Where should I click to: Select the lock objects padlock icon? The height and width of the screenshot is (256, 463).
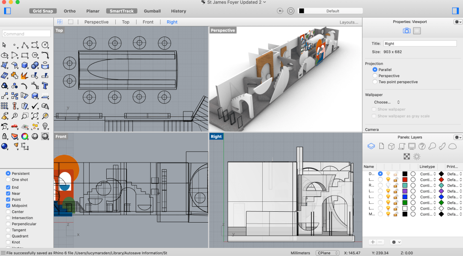click(5, 135)
